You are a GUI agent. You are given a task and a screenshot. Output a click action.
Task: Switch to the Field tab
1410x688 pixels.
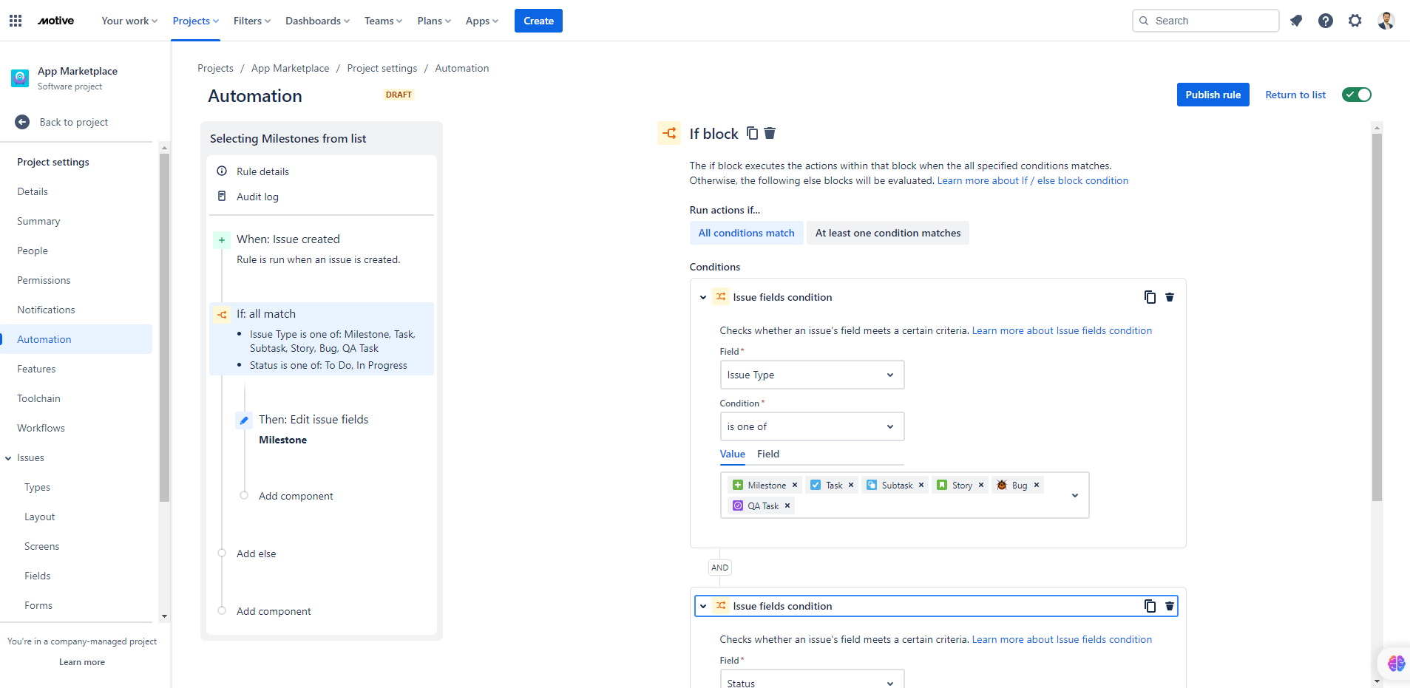click(768, 454)
